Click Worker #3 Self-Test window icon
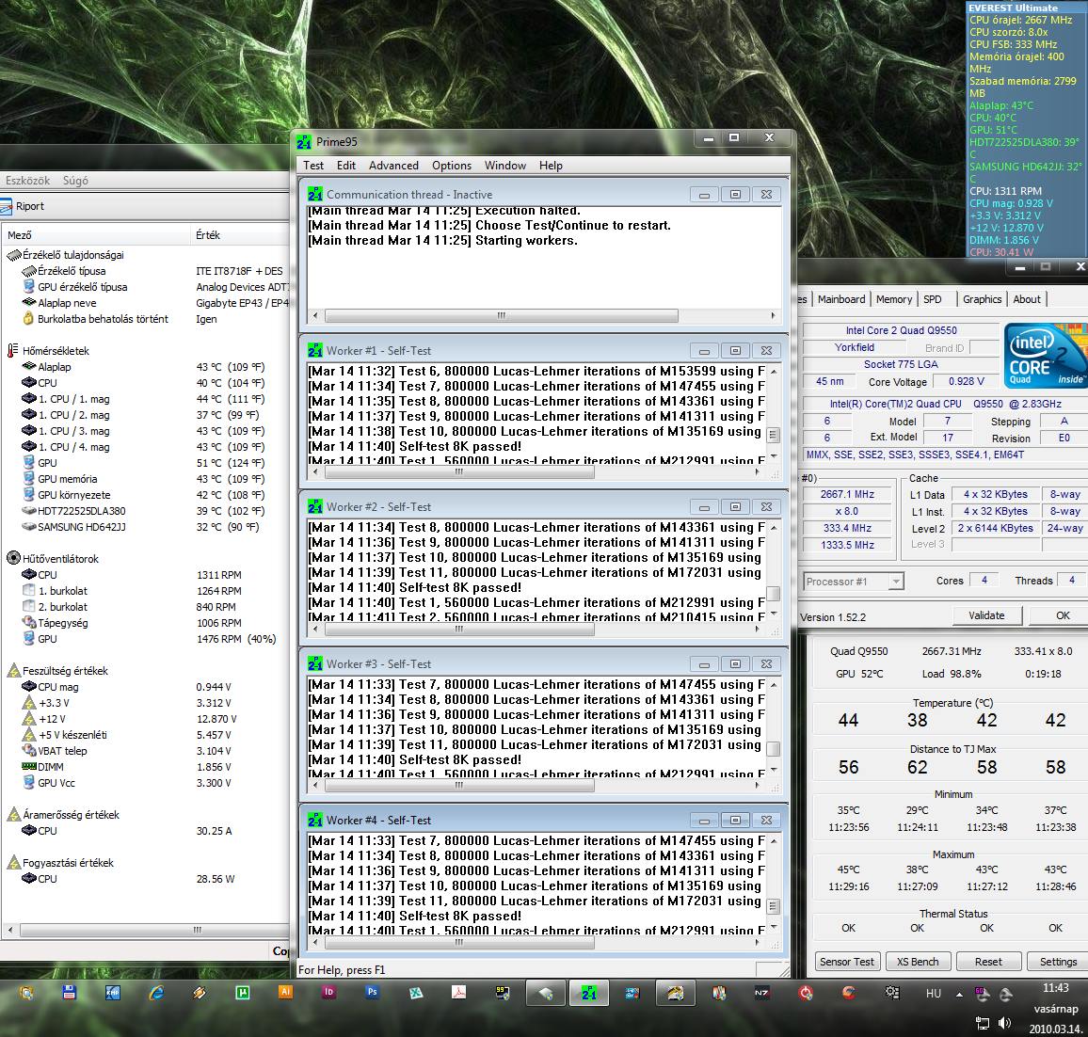The height and width of the screenshot is (1037, 1088). click(x=315, y=663)
